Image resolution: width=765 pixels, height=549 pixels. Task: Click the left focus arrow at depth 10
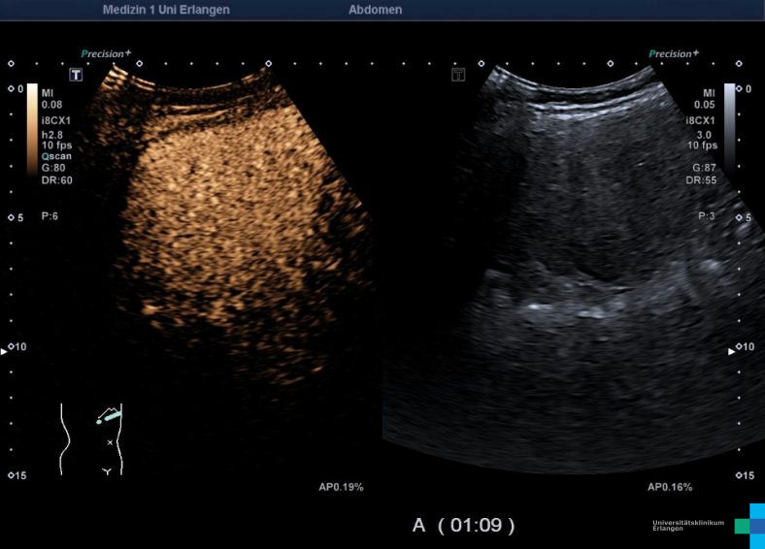(x=4, y=352)
